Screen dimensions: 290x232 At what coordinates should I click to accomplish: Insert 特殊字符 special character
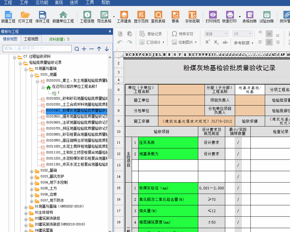tap(183, 34)
